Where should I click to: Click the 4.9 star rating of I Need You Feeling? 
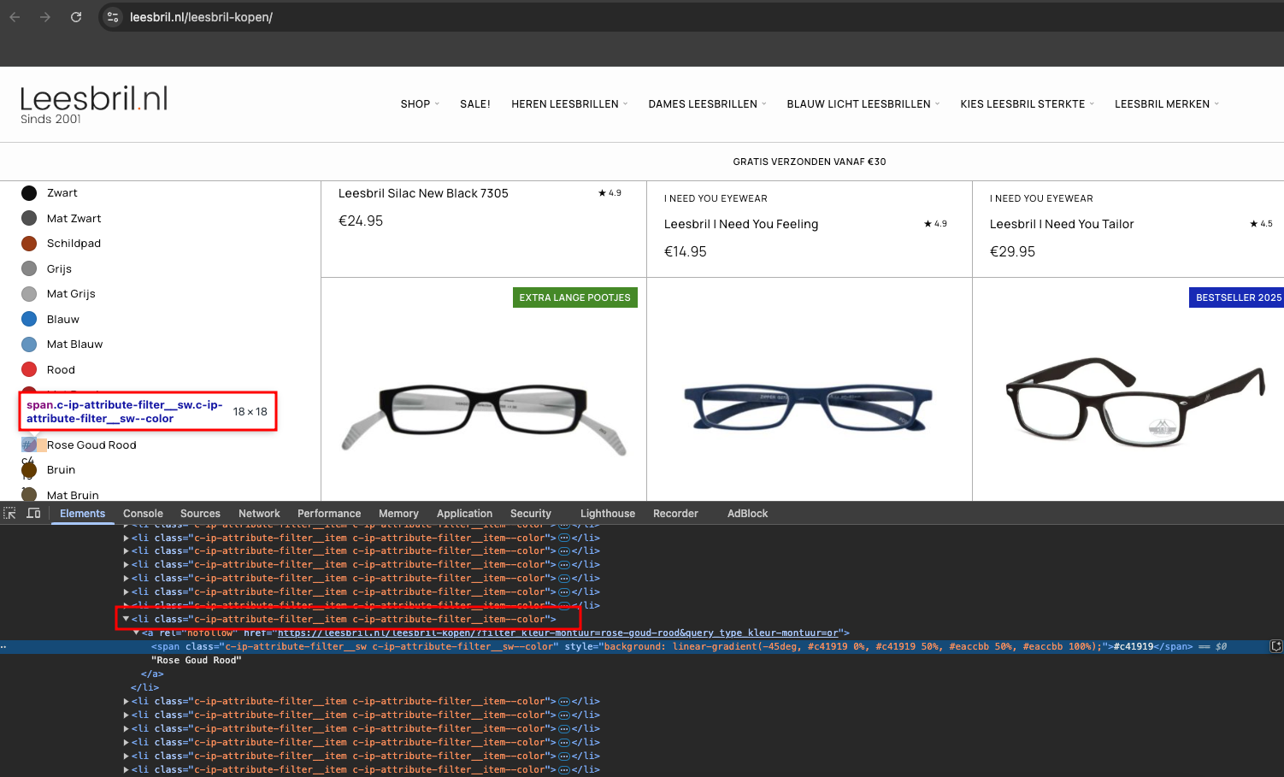pos(935,224)
